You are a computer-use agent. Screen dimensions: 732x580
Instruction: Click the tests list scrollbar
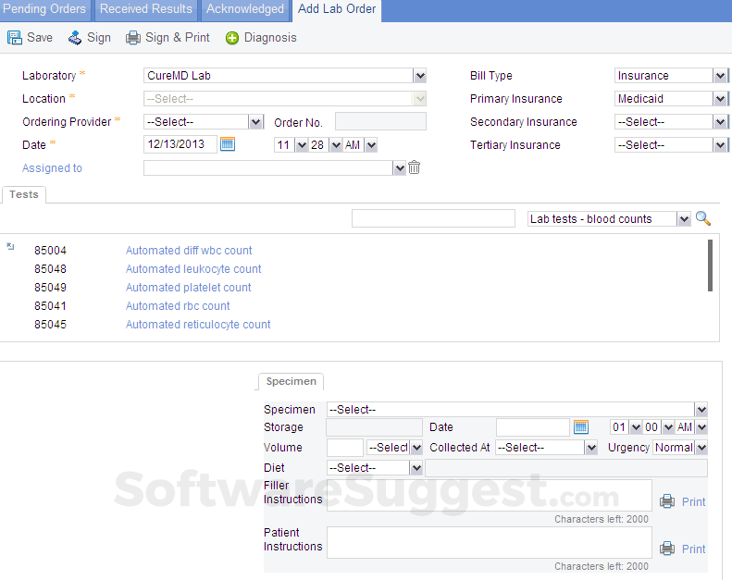point(710,265)
